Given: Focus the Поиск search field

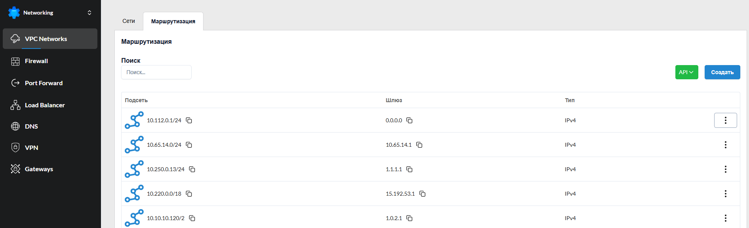Looking at the screenshot, I should click(x=156, y=72).
